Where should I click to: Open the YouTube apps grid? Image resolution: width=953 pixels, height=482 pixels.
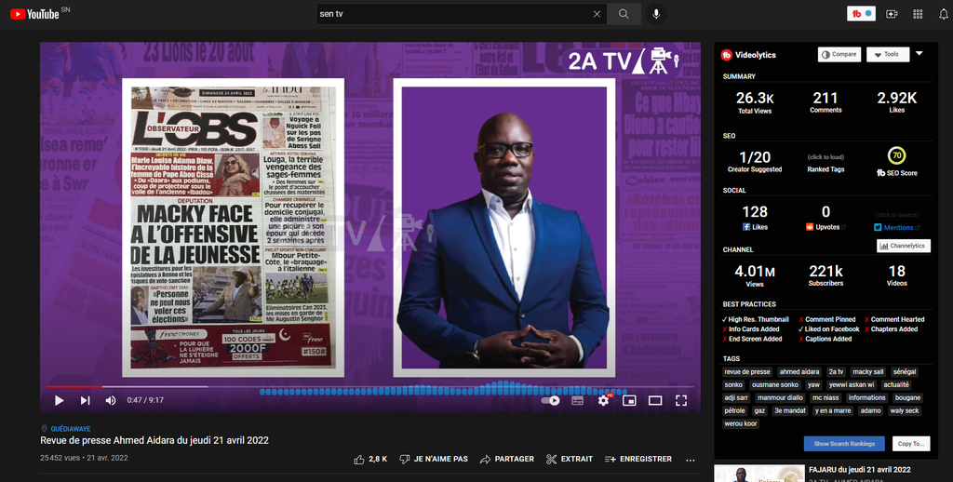(x=918, y=14)
